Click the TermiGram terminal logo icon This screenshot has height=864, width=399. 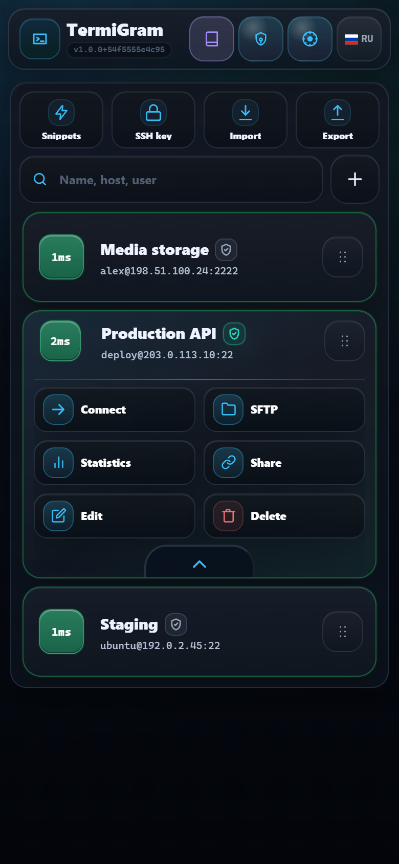coord(40,39)
